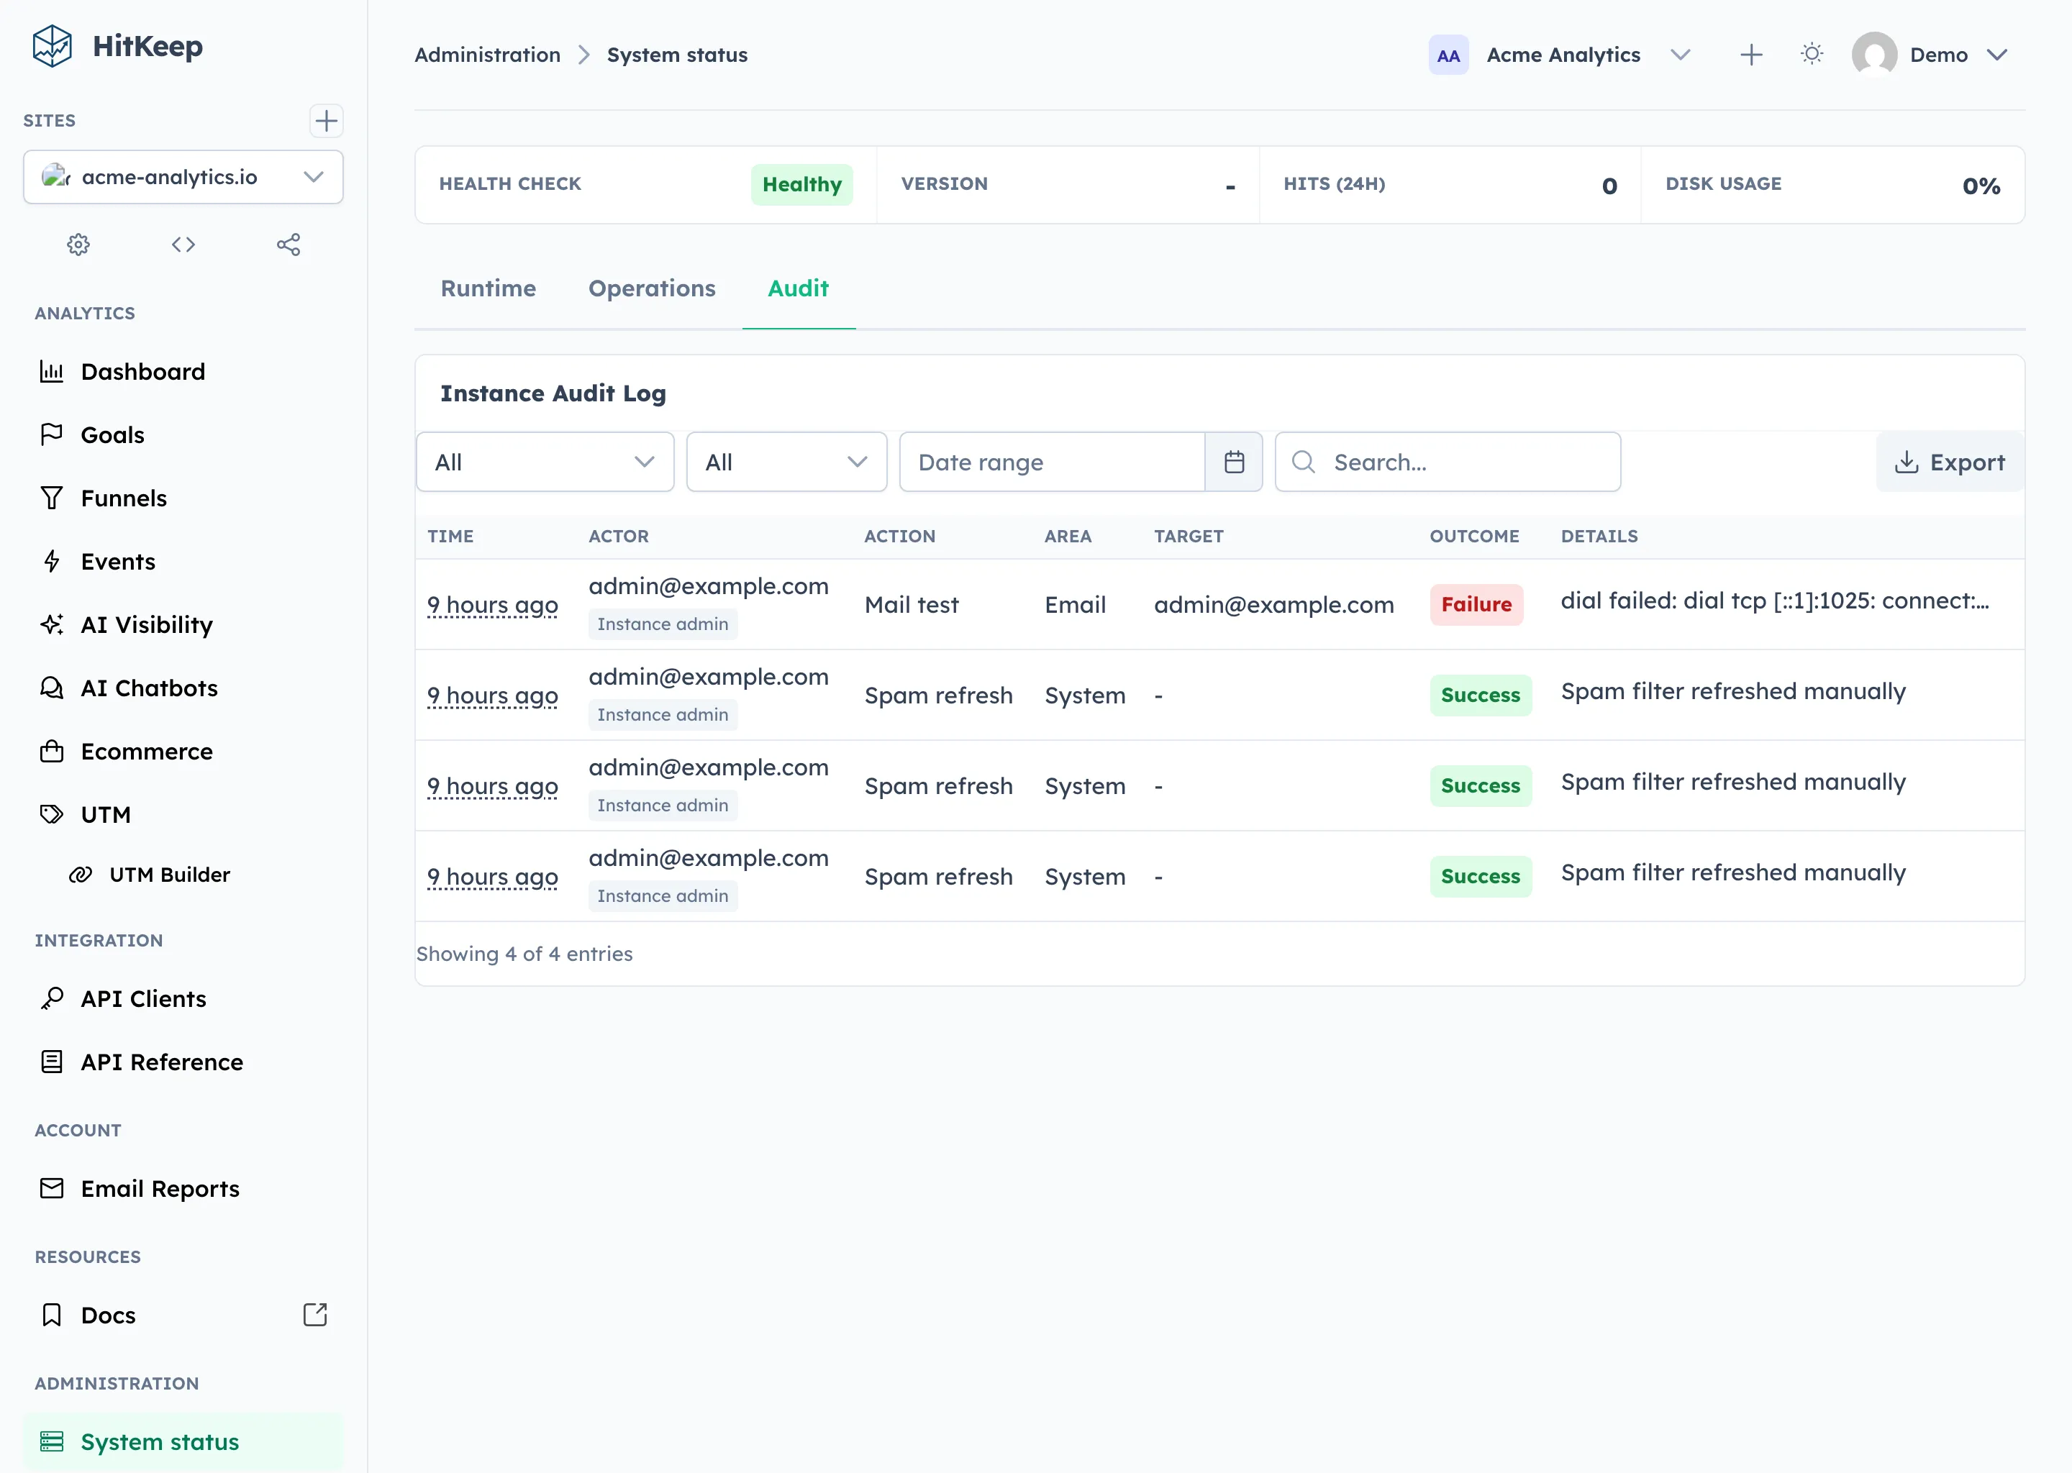The height and width of the screenshot is (1473, 2072).
Task: Click the Search audit log field
Action: [x=1448, y=462]
